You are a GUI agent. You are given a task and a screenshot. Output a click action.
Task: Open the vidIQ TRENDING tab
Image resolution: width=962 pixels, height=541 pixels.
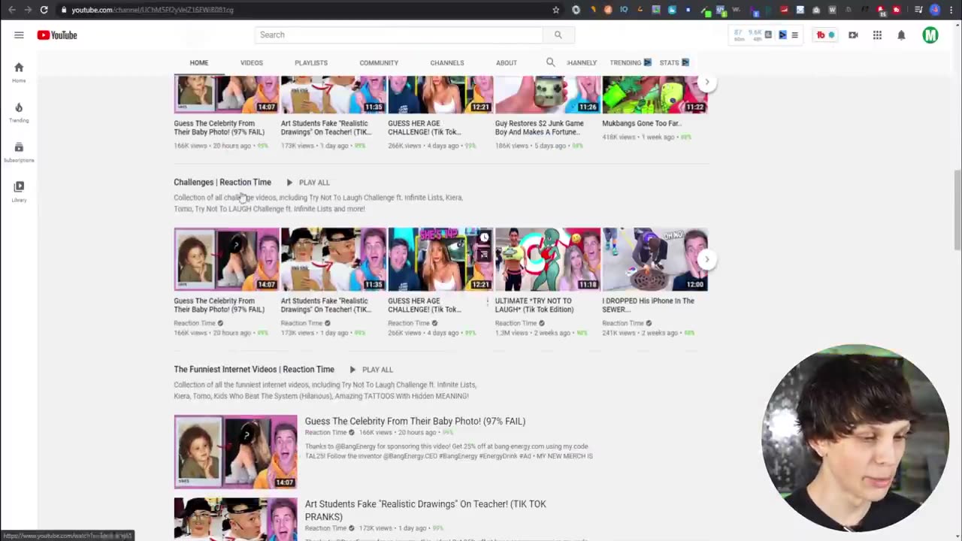tap(630, 63)
